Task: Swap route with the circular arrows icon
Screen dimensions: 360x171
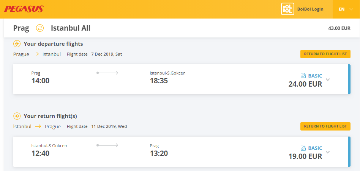Action: click(x=40, y=28)
